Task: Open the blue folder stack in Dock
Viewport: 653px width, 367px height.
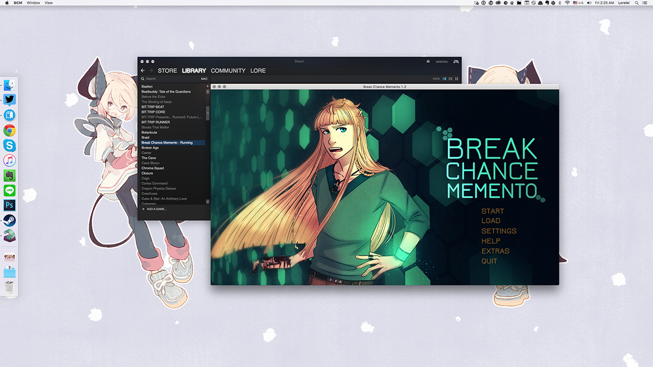Action: click(x=9, y=271)
